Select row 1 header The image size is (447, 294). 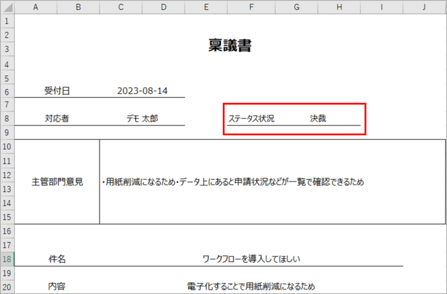click(7, 21)
